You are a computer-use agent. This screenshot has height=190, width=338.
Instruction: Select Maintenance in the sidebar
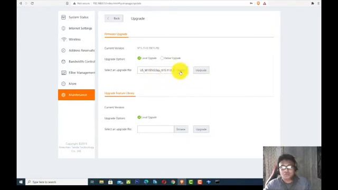77,95
